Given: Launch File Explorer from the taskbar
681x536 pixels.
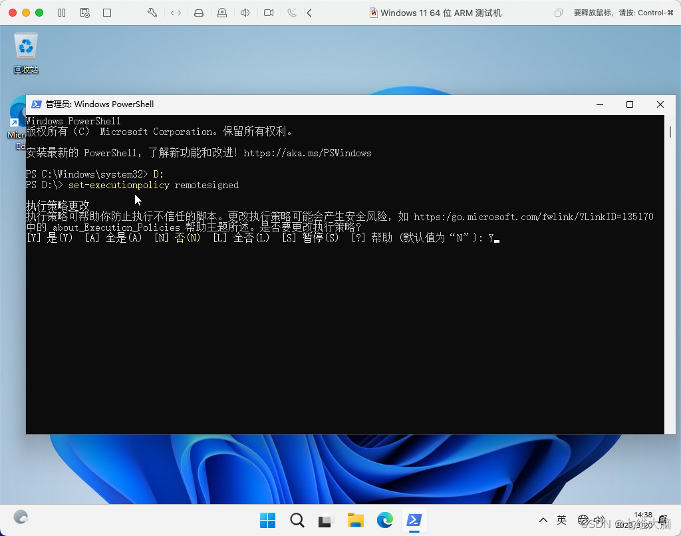Looking at the screenshot, I should pos(355,520).
